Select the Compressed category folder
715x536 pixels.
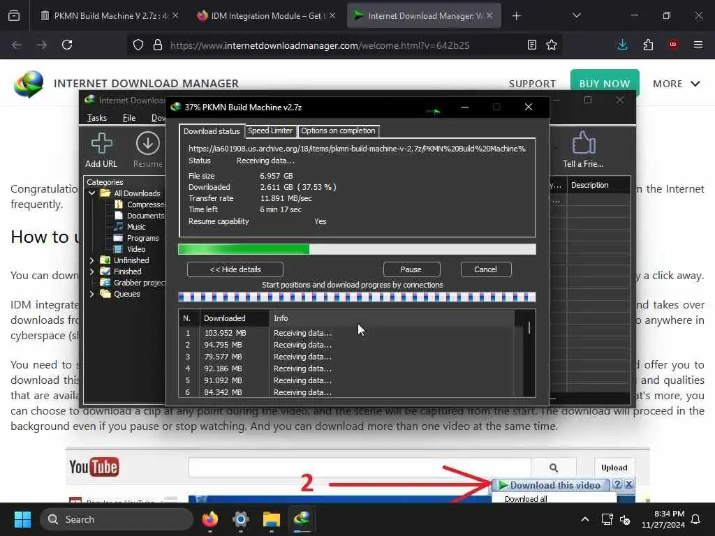(140, 204)
